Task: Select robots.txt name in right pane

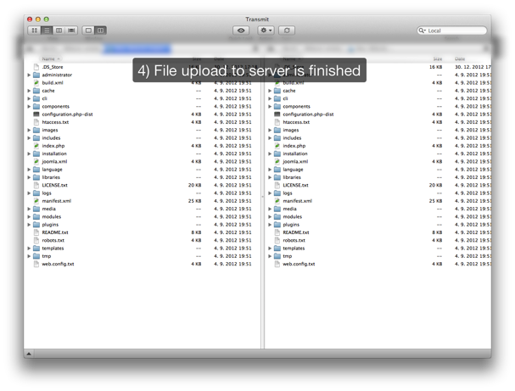Action: [x=294, y=240]
